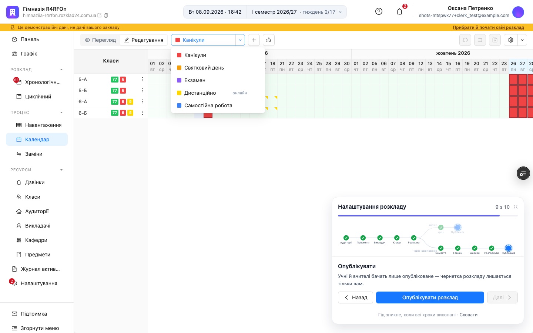Select Екзамен from the dropdown list
The width and height of the screenshot is (533, 333).
pos(218,80)
